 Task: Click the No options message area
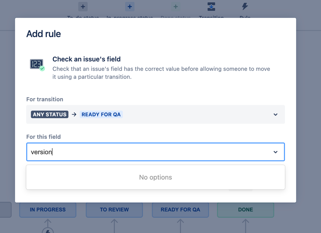156,177
